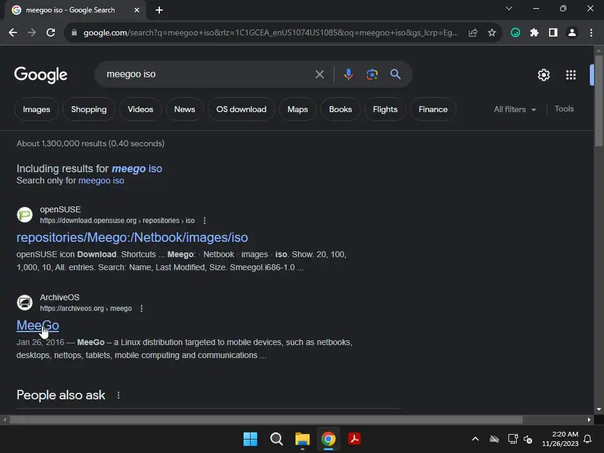Bookmark this page with the star icon

tap(492, 33)
